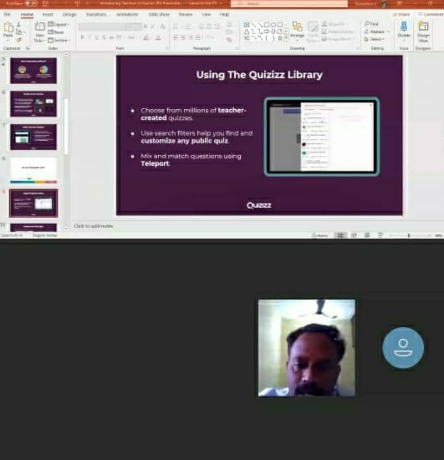Click the Copy icon

pos(19,32)
